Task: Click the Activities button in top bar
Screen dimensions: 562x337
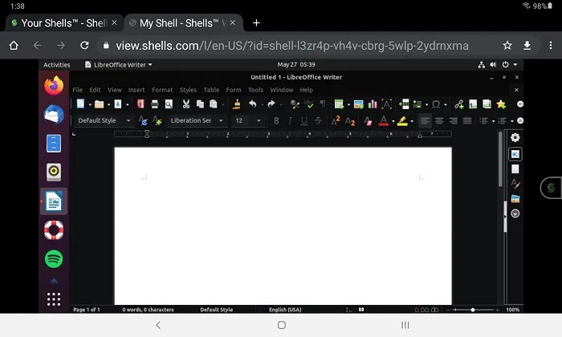Action: click(56, 64)
